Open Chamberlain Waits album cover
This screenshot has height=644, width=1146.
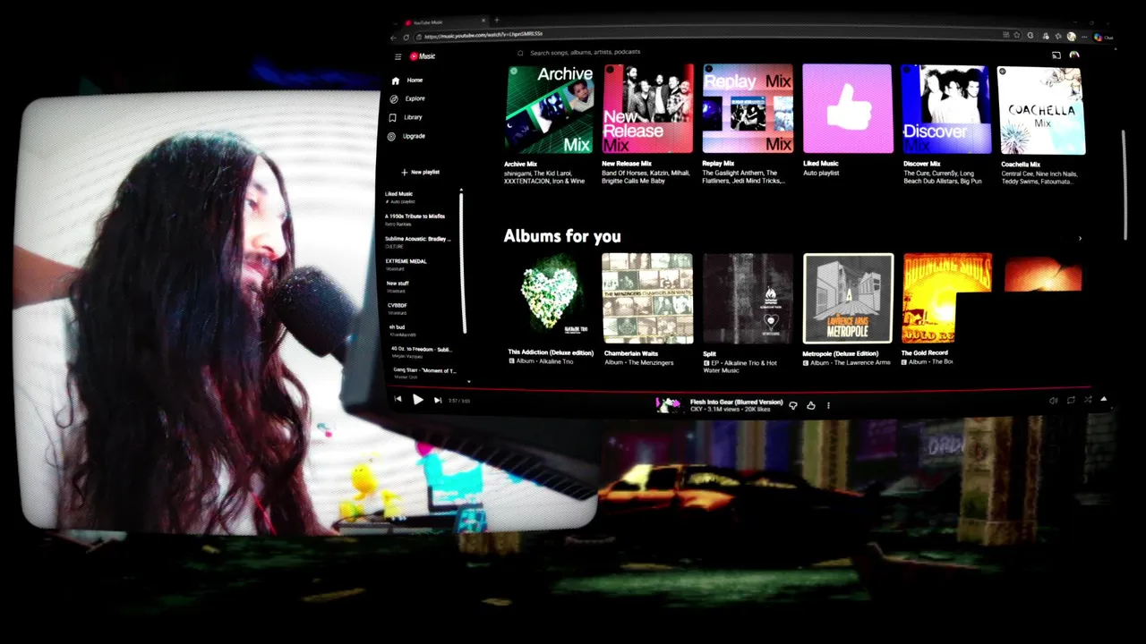647,298
